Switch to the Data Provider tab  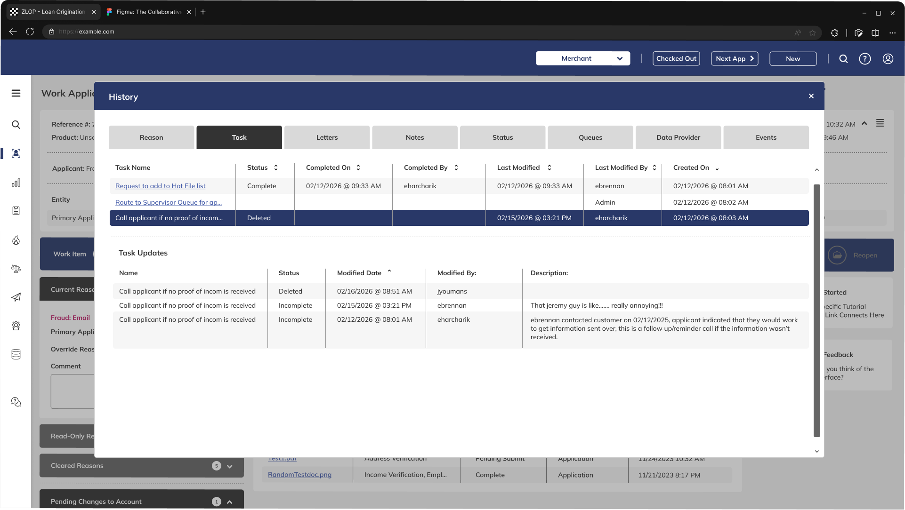[678, 137]
